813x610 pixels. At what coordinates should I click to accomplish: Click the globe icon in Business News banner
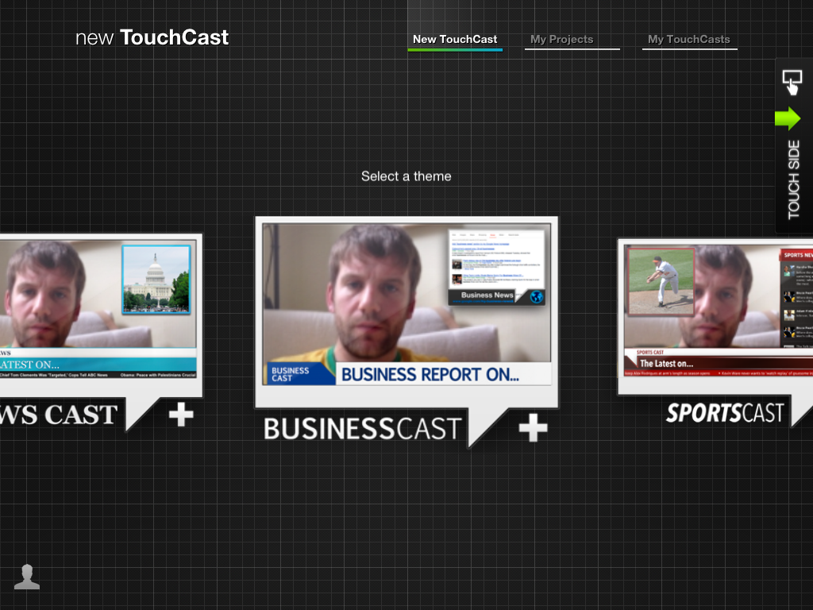coord(537,296)
